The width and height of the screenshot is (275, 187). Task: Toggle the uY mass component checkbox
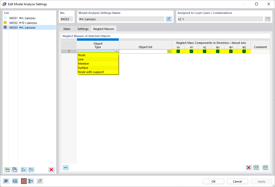click(x=191, y=51)
